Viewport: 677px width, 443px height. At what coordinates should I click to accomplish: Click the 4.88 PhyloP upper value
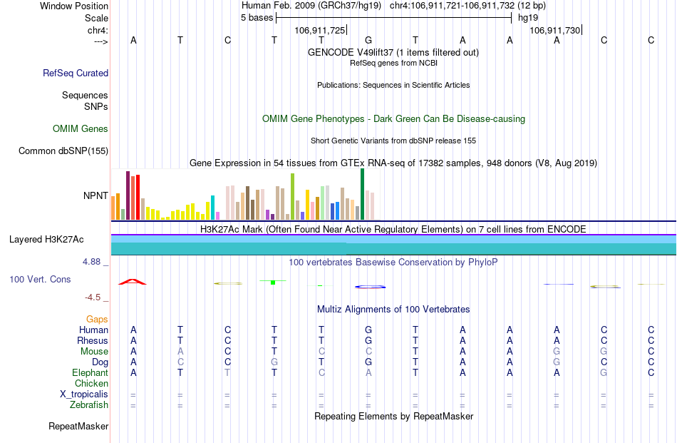[91, 262]
